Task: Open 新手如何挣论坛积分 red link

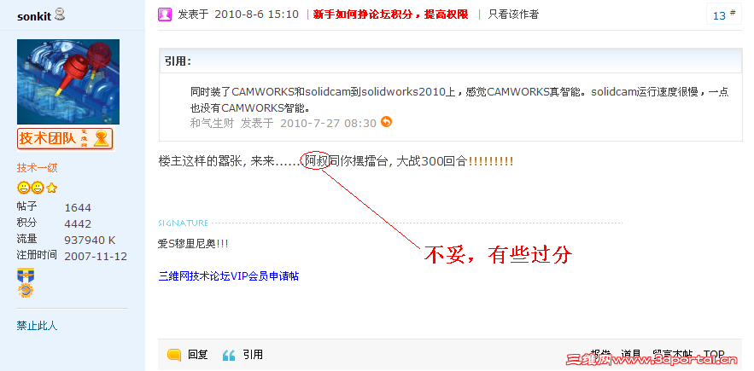Action: (x=390, y=14)
